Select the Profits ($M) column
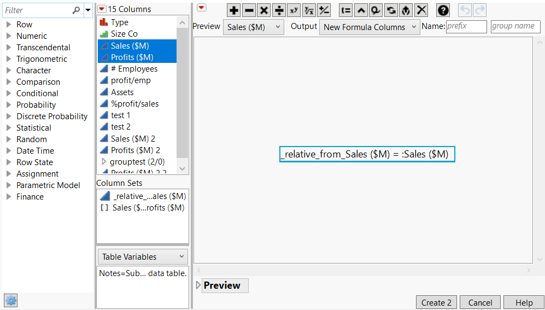This screenshot has width=545, height=310. (x=137, y=57)
